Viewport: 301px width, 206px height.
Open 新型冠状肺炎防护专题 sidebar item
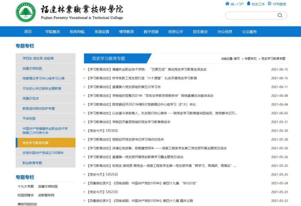39,108
